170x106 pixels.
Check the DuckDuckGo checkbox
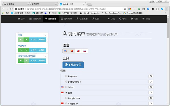tap(66, 82)
